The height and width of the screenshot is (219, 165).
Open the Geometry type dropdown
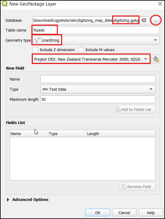pyautogui.click(x=96, y=40)
